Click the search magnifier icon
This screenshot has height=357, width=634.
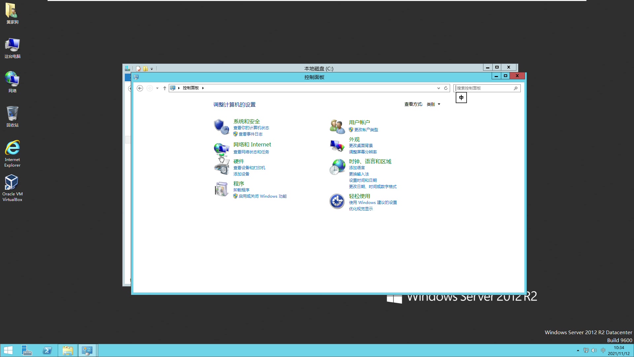(515, 88)
